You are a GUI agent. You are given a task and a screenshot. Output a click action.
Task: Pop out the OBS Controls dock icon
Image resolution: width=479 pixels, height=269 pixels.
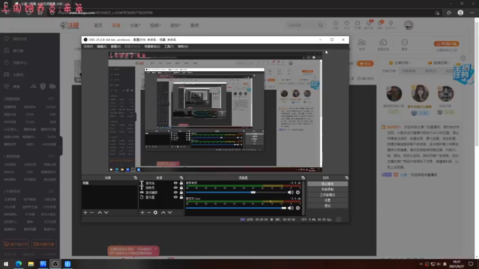coord(347,178)
